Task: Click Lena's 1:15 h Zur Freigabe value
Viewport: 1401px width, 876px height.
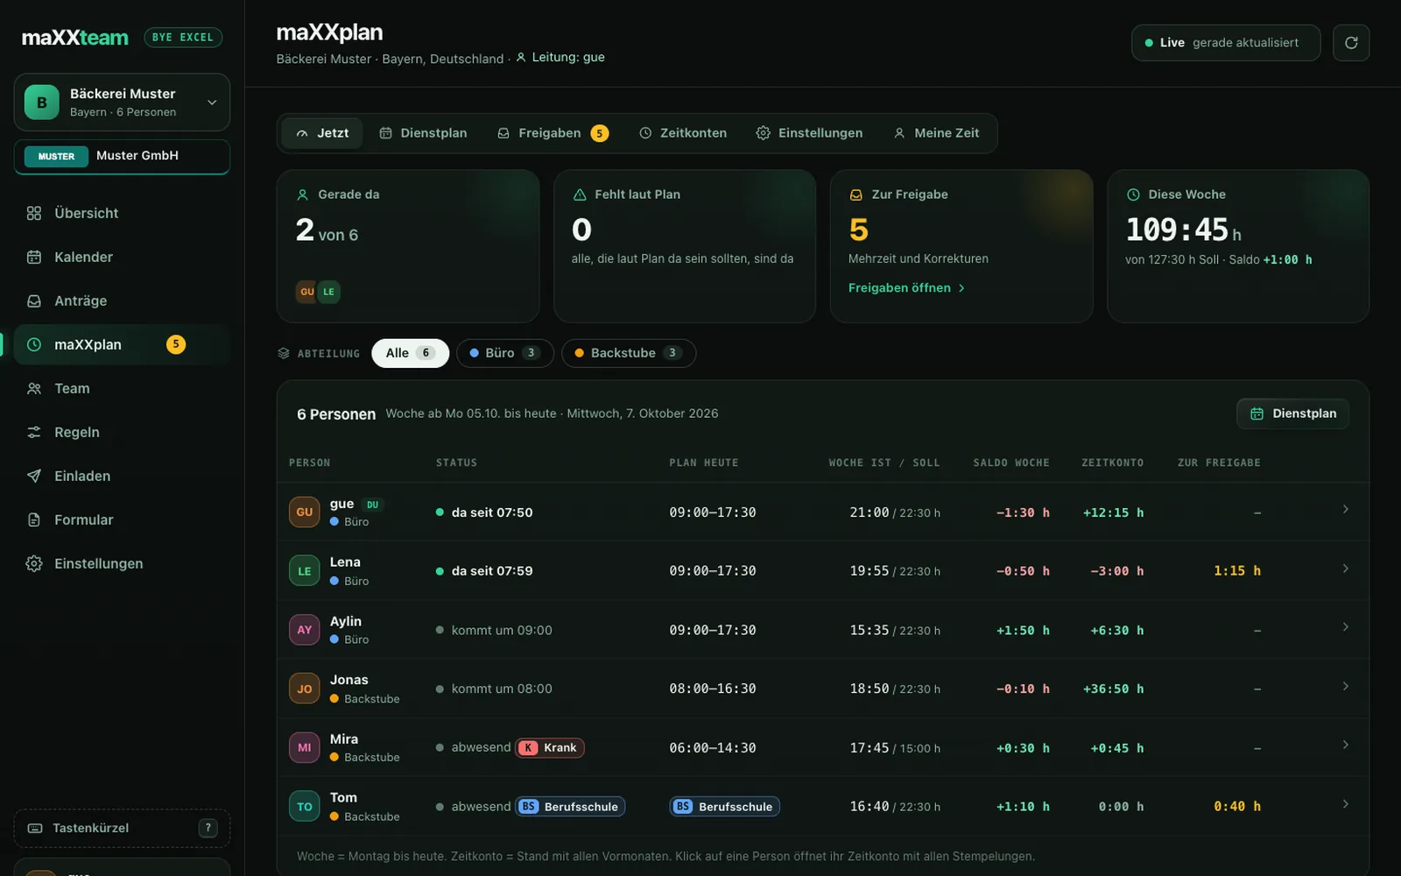Action: [x=1236, y=570]
